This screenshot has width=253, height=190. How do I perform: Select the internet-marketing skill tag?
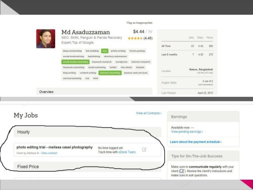coord(110,73)
